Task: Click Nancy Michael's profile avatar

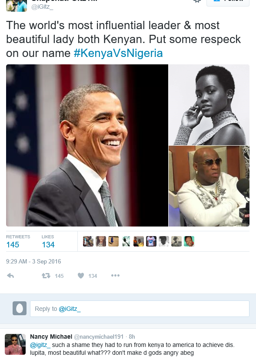Action: pyautogui.click(x=15, y=344)
